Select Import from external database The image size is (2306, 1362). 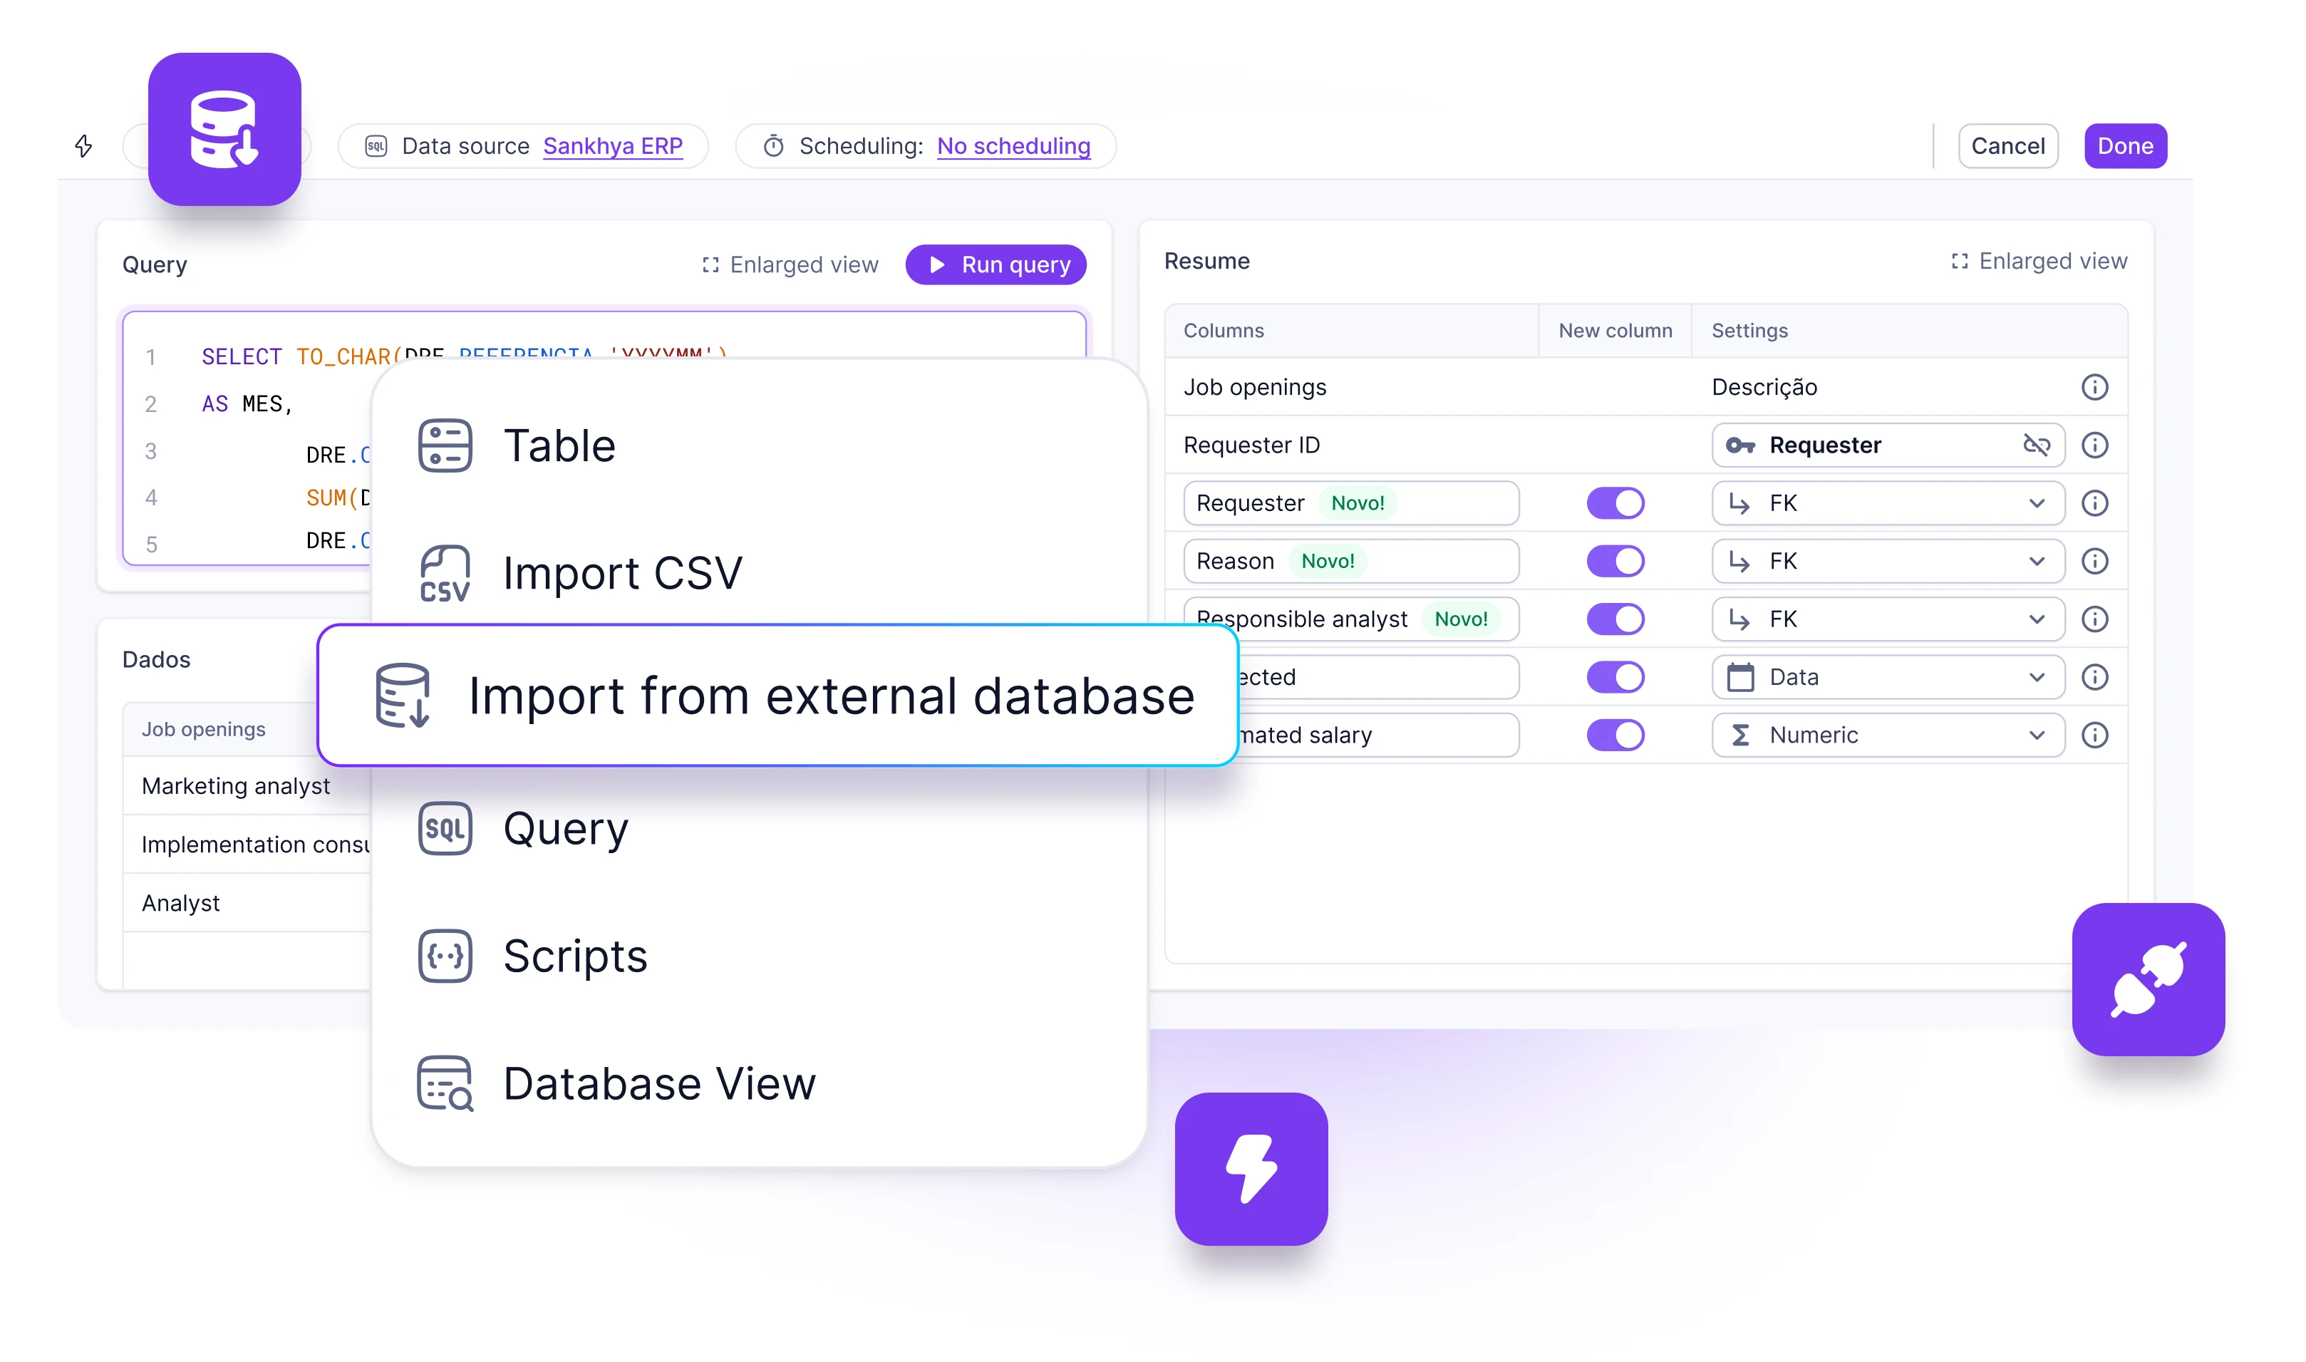pyautogui.click(x=777, y=696)
